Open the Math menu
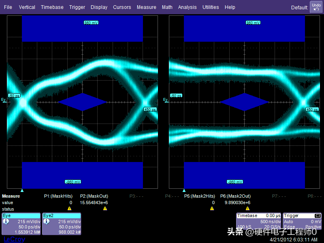This screenshot has width=324, height=243. (167, 7)
